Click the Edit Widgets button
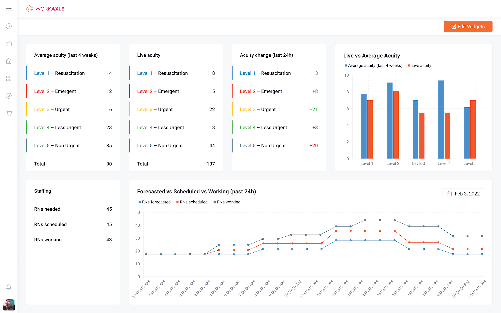The height and width of the screenshot is (313, 501). click(x=468, y=27)
